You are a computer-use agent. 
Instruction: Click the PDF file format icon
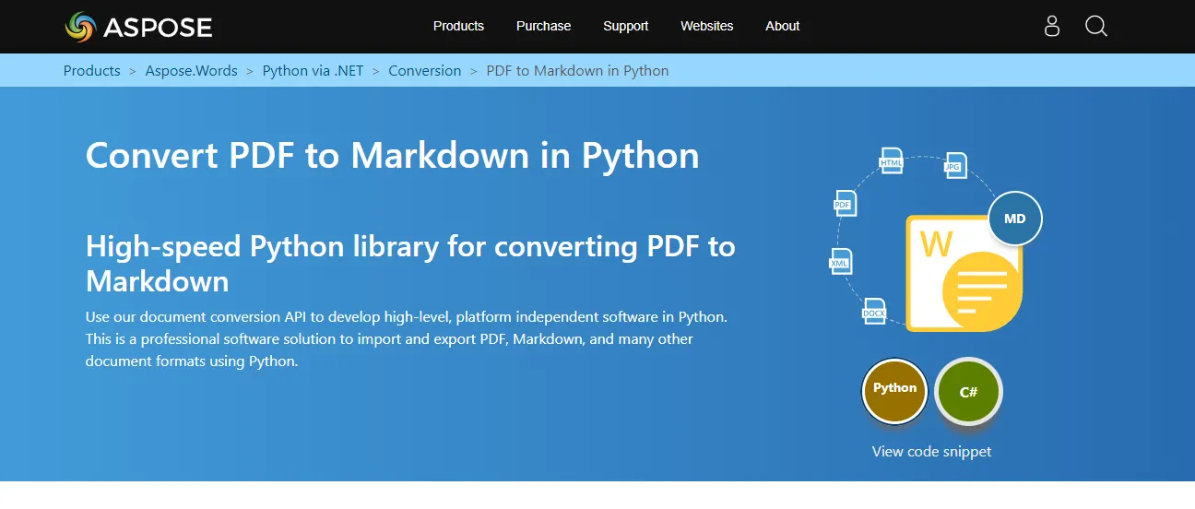coord(844,203)
